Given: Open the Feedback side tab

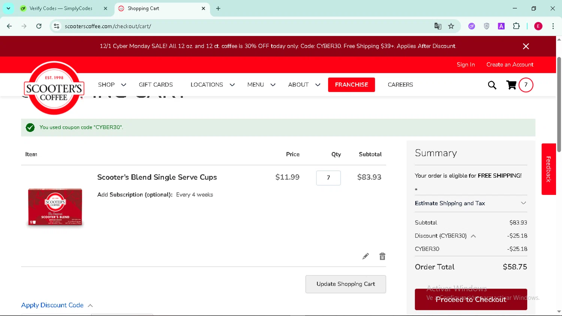Looking at the screenshot, I should 549,169.
